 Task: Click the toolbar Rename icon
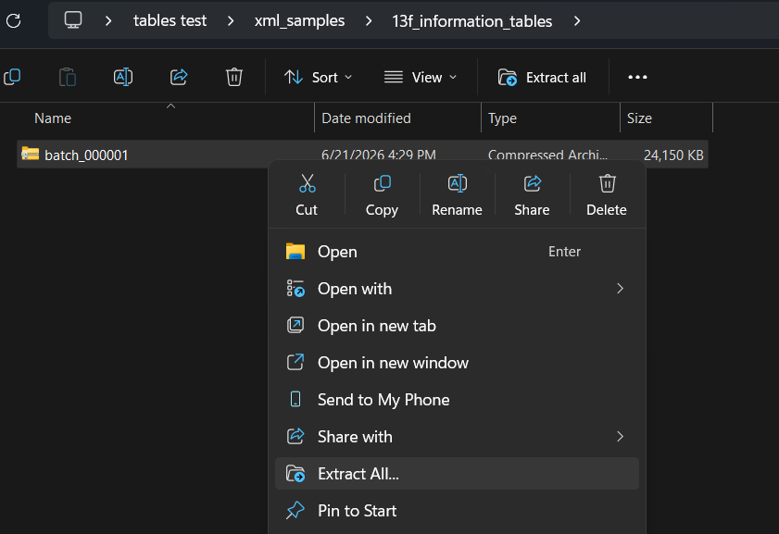(x=122, y=77)
